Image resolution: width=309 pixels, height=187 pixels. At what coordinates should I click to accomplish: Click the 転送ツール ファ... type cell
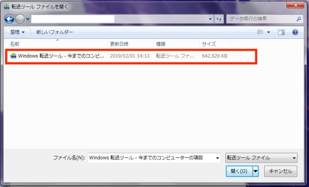pos(175,56)
